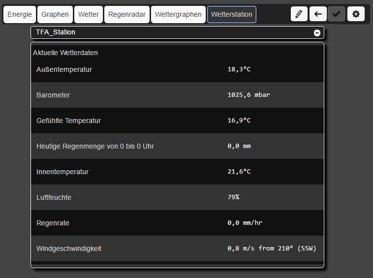Click the Außentemperatur row
373x278 pixels.
point(177,69)
